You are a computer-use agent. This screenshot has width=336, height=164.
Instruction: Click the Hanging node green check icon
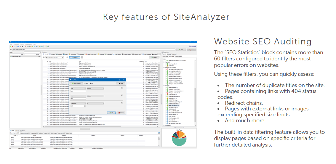click(167, 64)
